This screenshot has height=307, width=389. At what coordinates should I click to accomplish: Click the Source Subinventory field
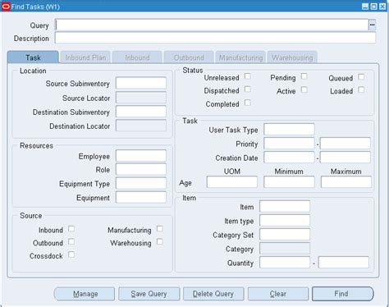pos(141,83)
